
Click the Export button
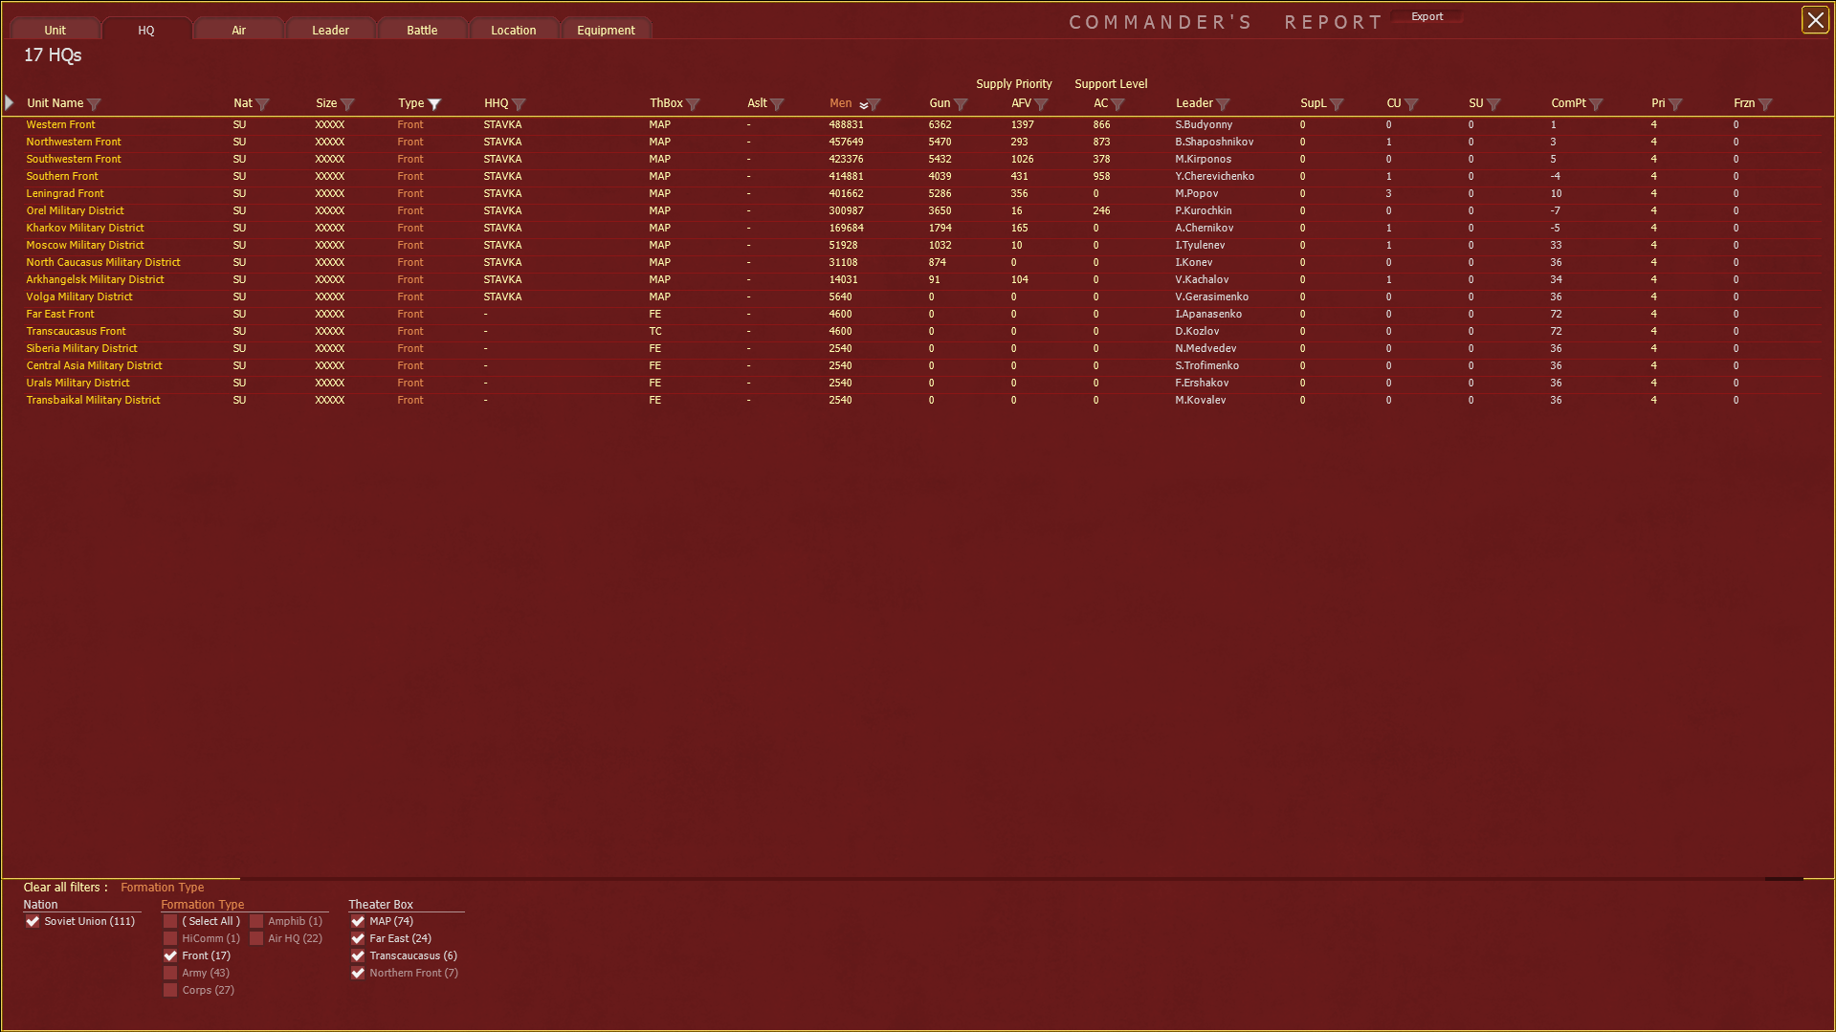coord(1427,16)
